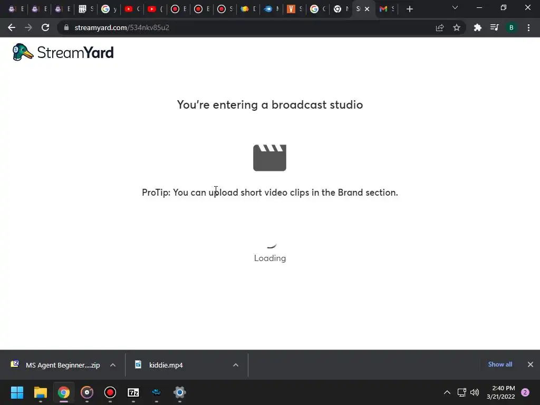This screenshot has width=540, height=405.
Task: Expand the tab search chevron
Action: point(455,7)
